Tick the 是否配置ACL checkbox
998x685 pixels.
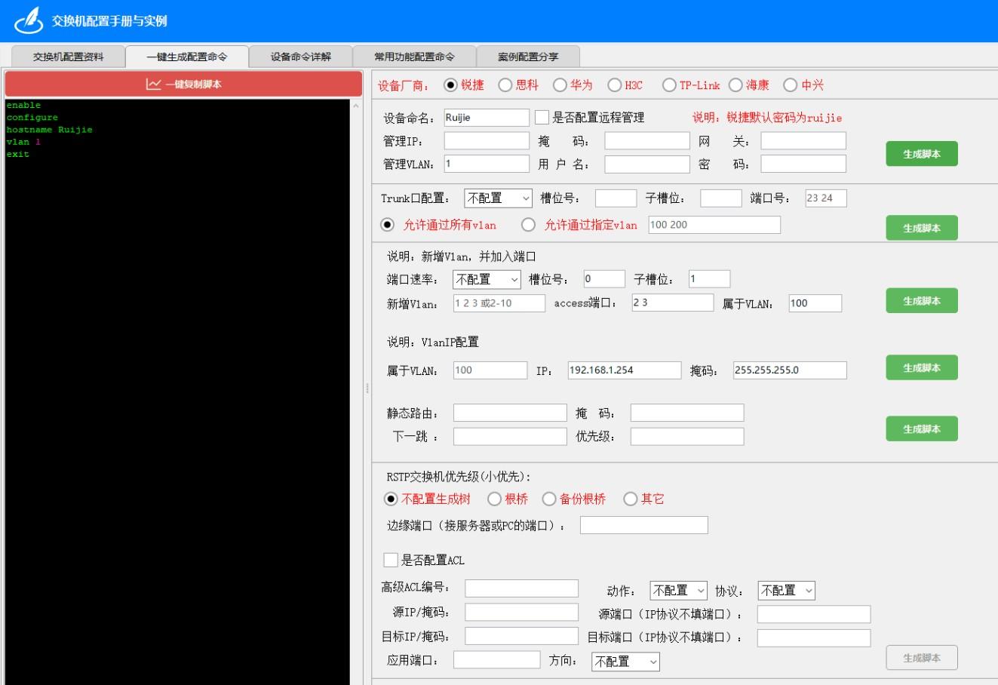391,560
